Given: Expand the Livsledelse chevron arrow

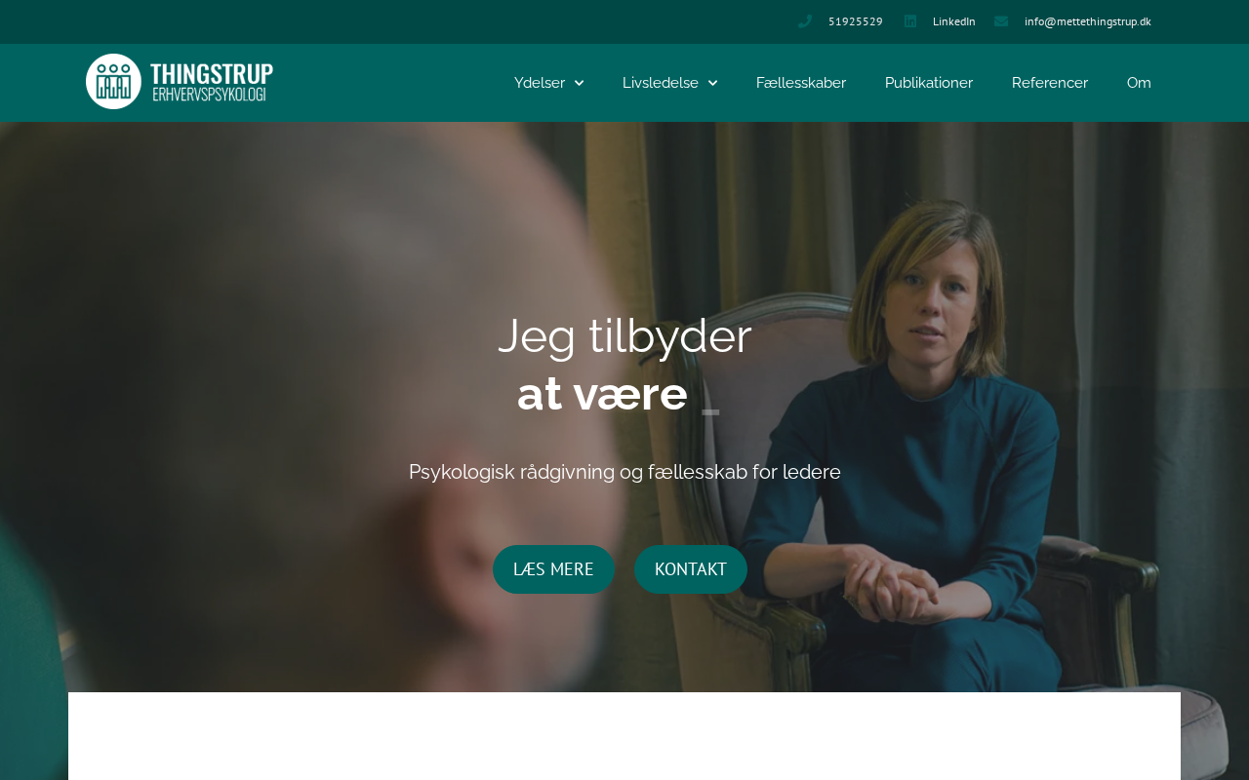Looking at the screenshot, I should [712, 83].
